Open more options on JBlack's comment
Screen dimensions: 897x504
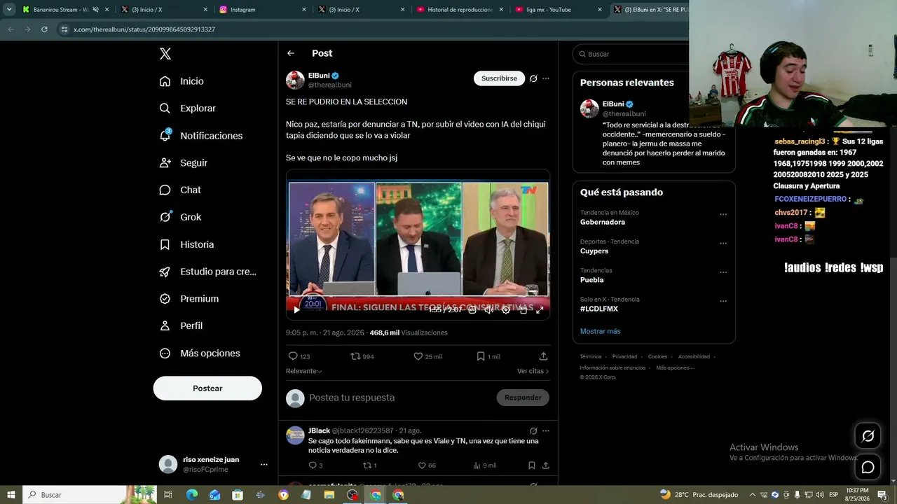click(x=546, y=430)
